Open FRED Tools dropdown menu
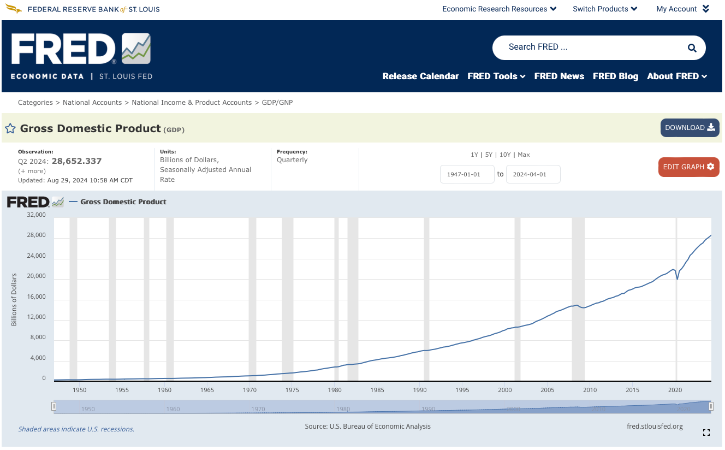The width and height of the screenshot is (725, 450). [496, 76]
